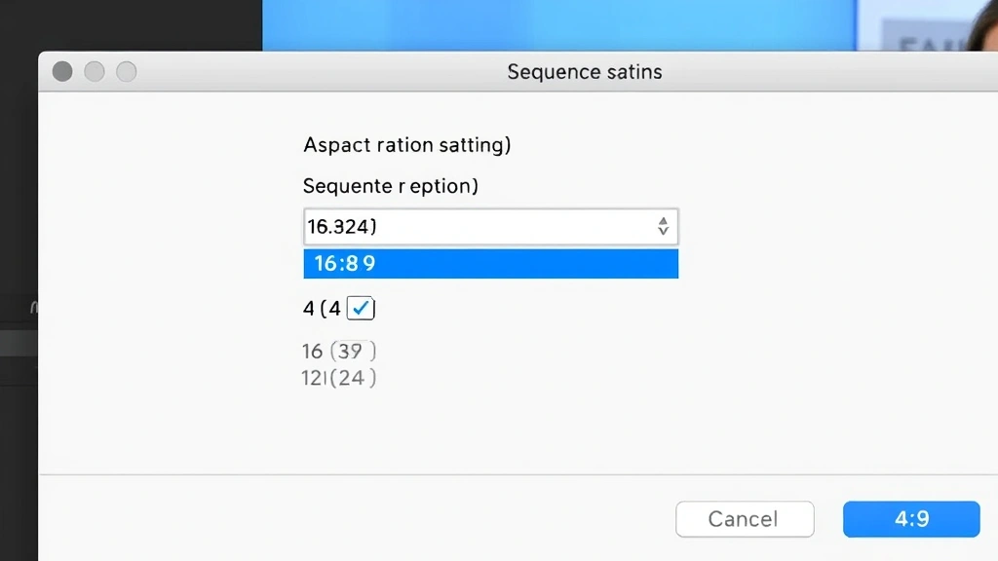Click the red traffic light circle
This screenshot has width=998, height=561.
61,71
